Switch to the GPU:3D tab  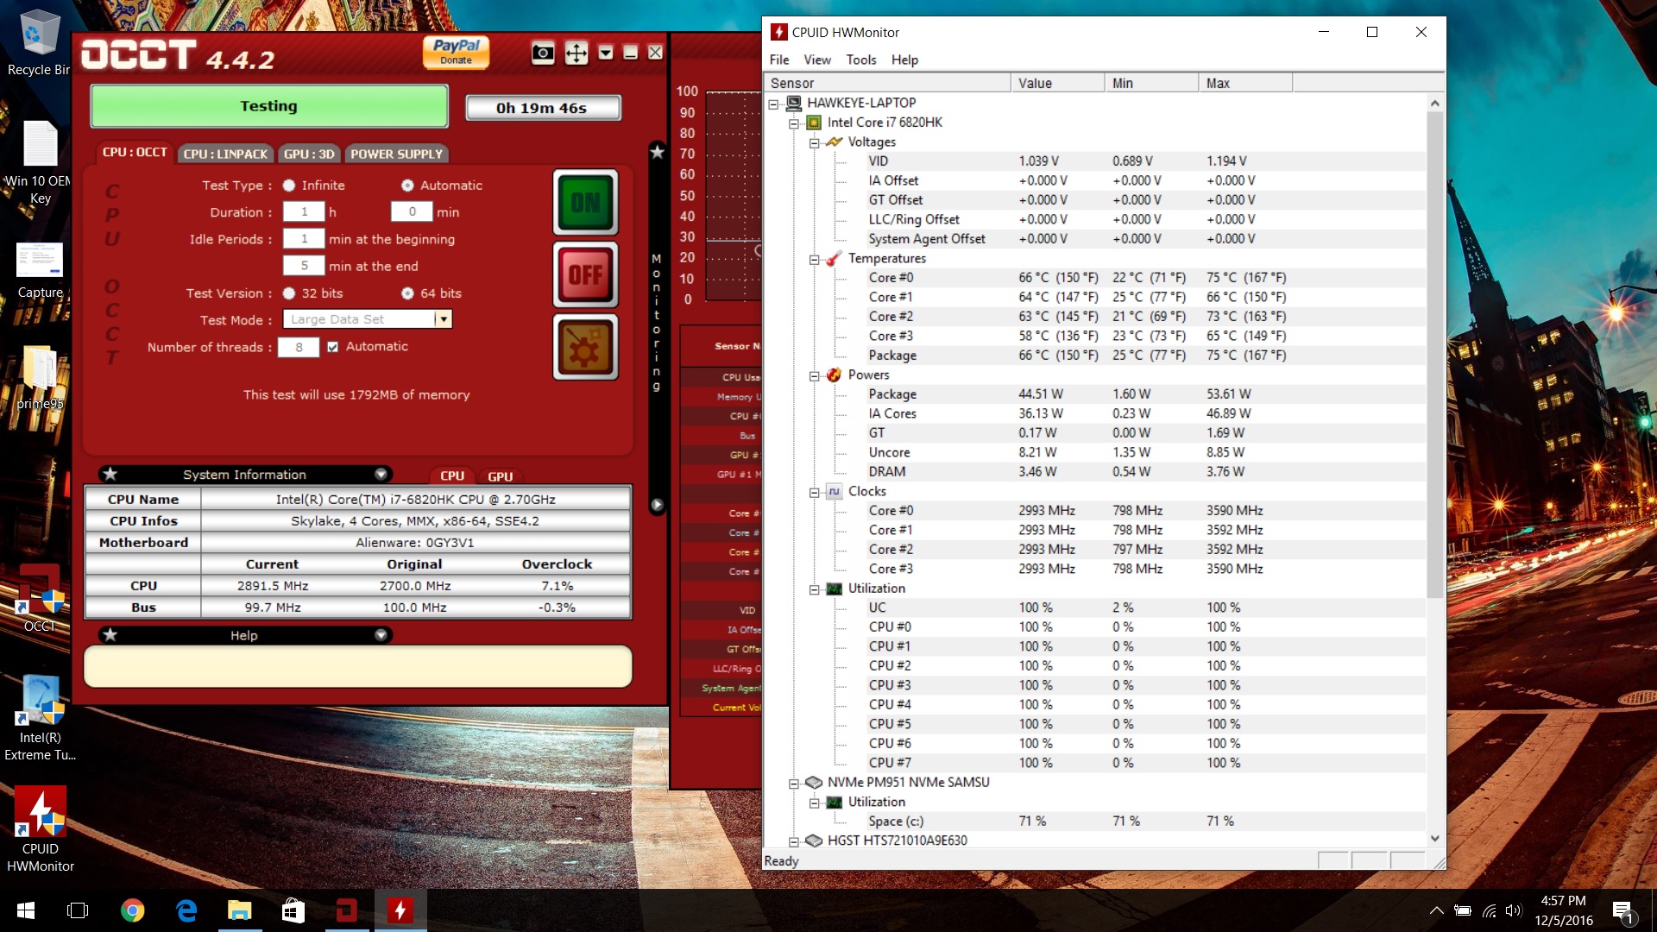click(309, 154)
